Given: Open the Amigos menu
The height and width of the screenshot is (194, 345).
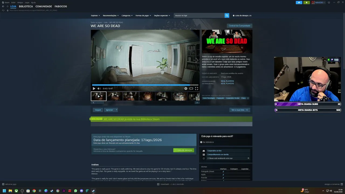Looking at the screenshot, I should tap(20, 2).
